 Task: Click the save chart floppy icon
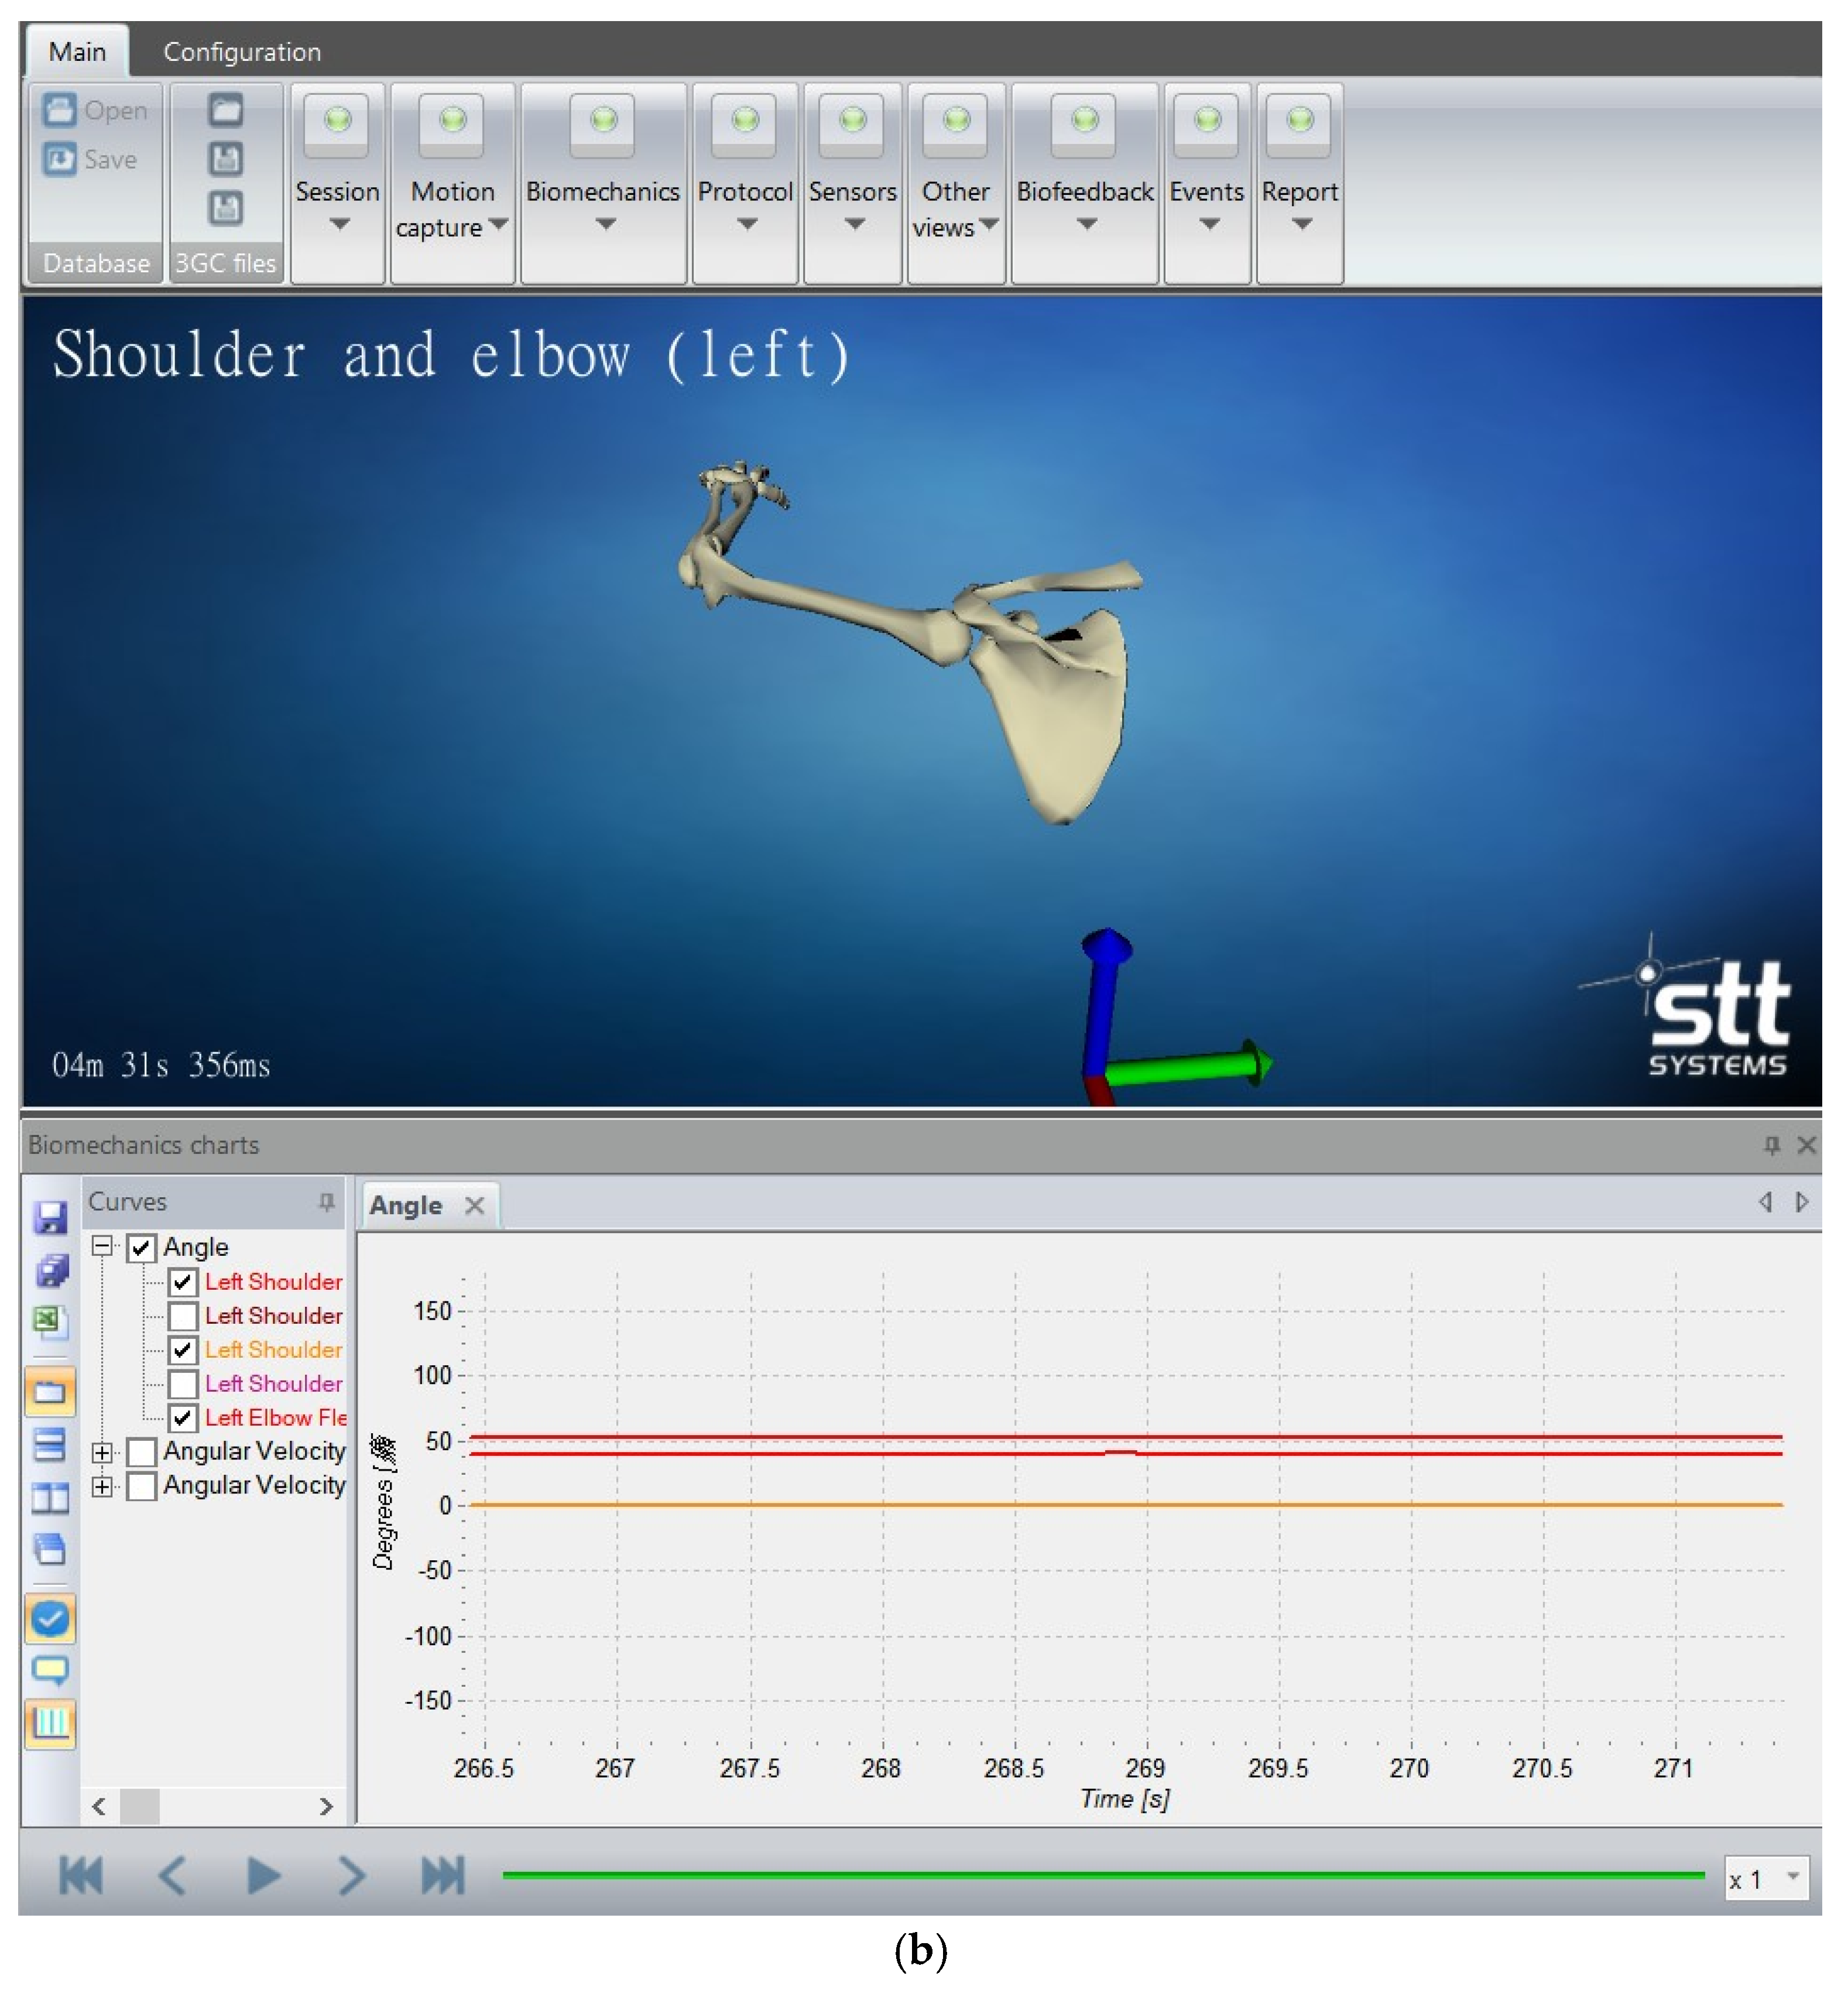point(50,1217)
